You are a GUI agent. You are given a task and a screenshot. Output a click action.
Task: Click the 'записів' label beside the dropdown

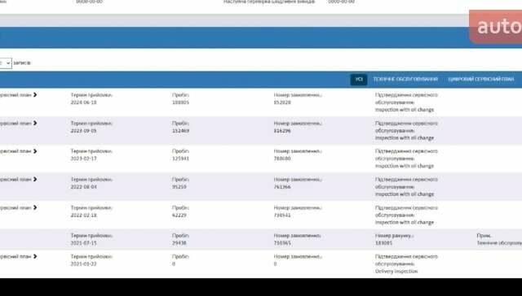tap(22, 63)
